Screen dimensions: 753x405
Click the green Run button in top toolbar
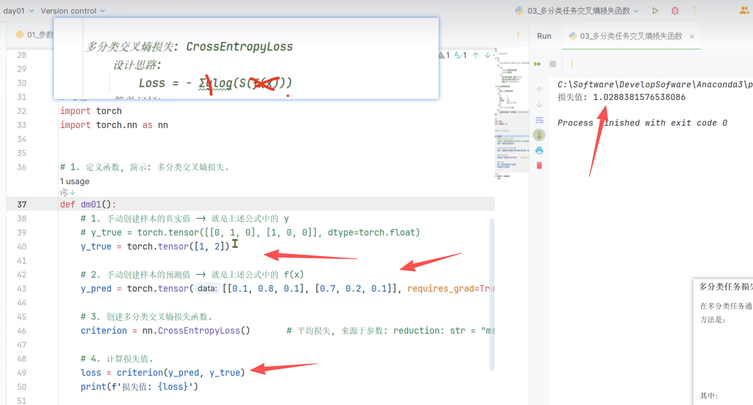click(x=655, y=11)
